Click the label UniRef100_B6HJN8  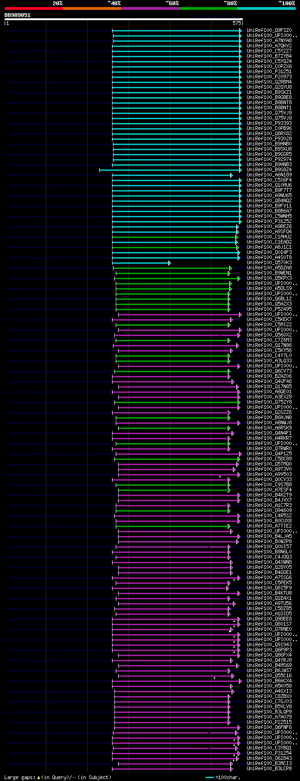269,417
